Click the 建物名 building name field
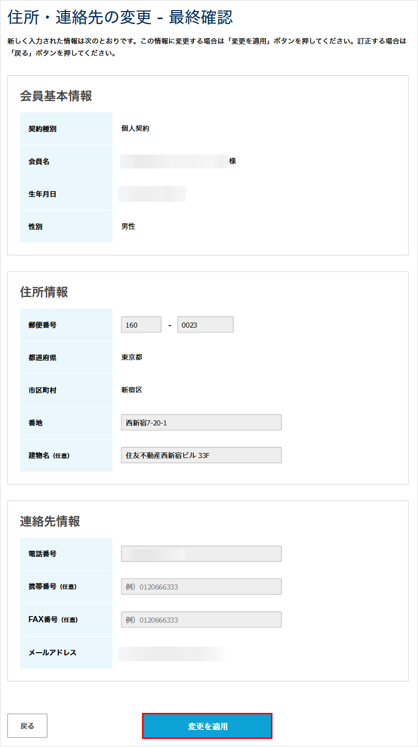The image size is (418, 747). 201,455
